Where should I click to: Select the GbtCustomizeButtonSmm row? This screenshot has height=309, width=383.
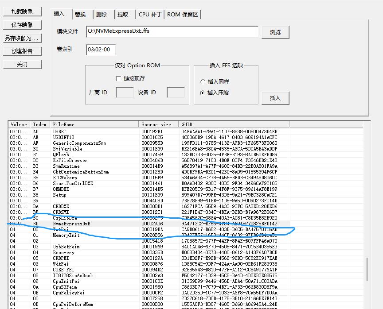pos(149,172)
